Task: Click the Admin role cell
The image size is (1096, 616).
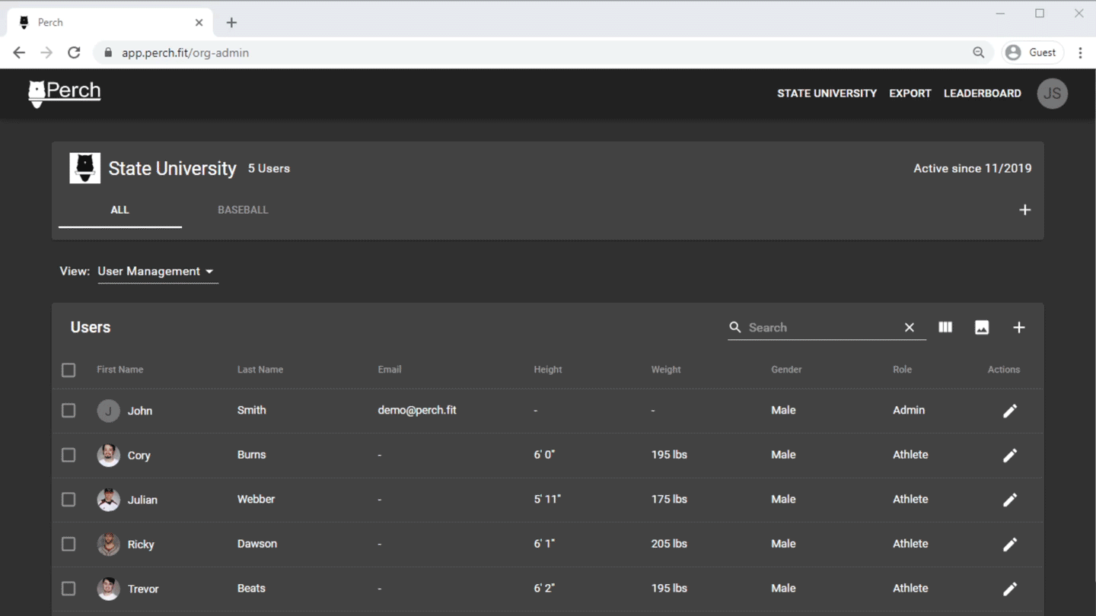Action: (909, 410)
